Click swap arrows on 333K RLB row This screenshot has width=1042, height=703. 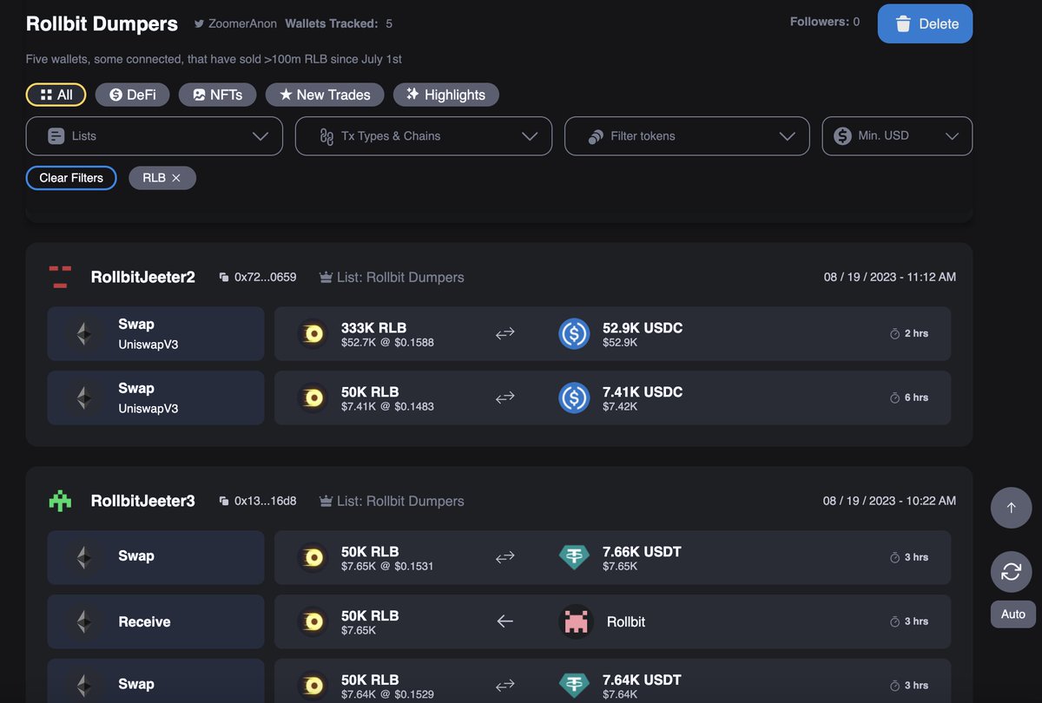coord(505,333)
